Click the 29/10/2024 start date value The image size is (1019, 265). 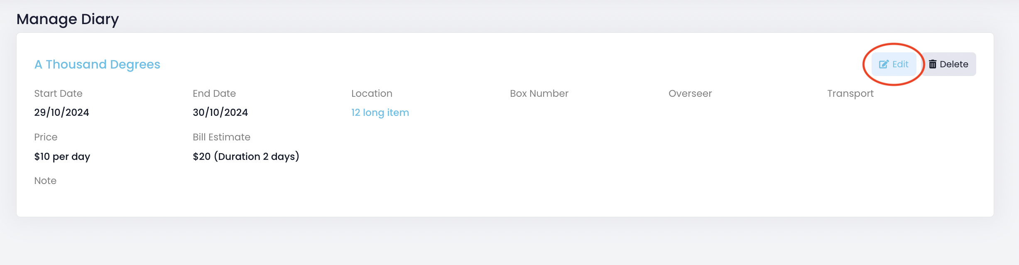61,113
